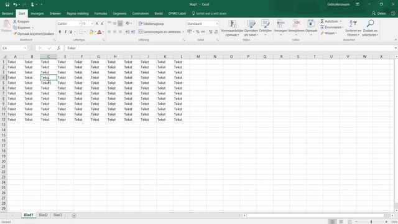Viewport: 398px width, 224px height.
Task: Increase the cell indent
Action: [x=132, y=32]
